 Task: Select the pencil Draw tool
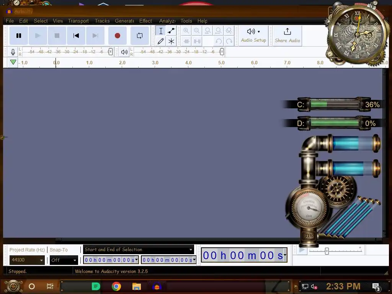click(x=161, y=41)
